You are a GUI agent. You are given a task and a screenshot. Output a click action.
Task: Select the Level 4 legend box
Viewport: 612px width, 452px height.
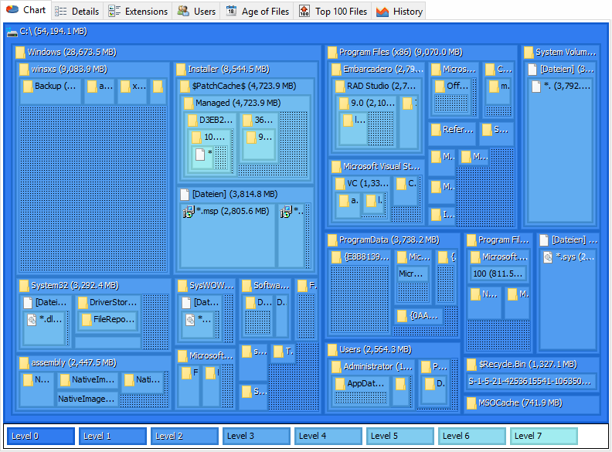328,436
